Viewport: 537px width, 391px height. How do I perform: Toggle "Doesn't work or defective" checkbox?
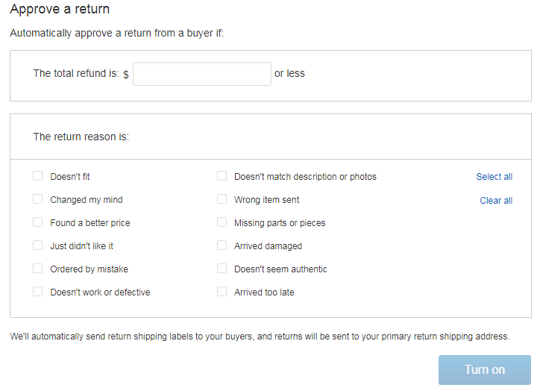(x=37, y=292)
